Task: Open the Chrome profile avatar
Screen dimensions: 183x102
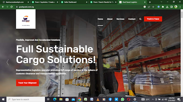Action: coord(176,7)
